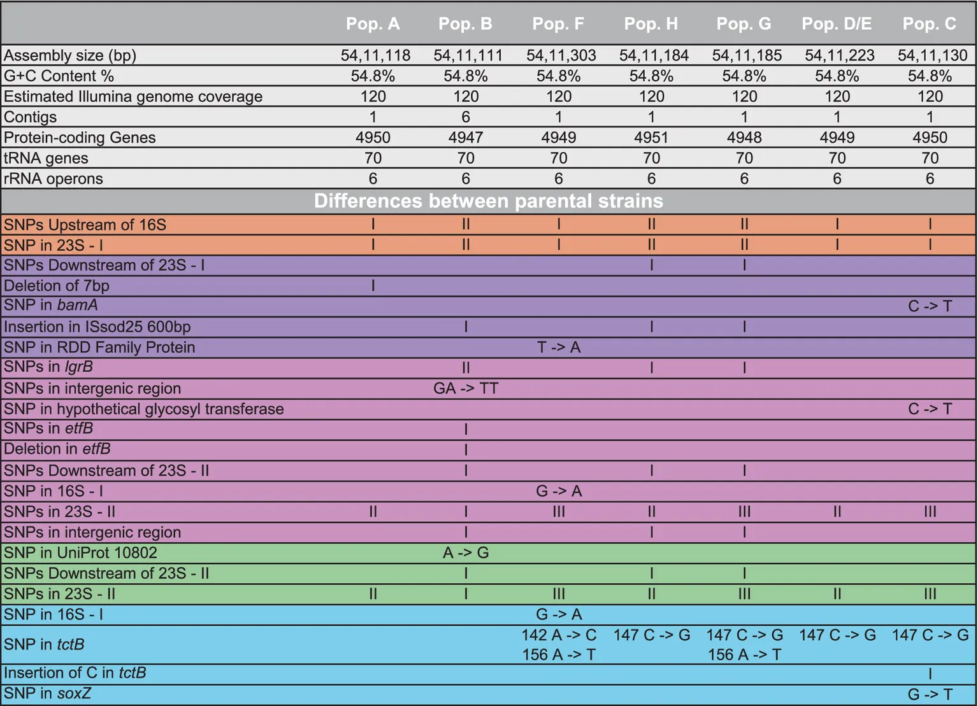Click the '142 A -> C' tctB entry
The height and width of the screenshot is (706, 978).
pos(559,635)
